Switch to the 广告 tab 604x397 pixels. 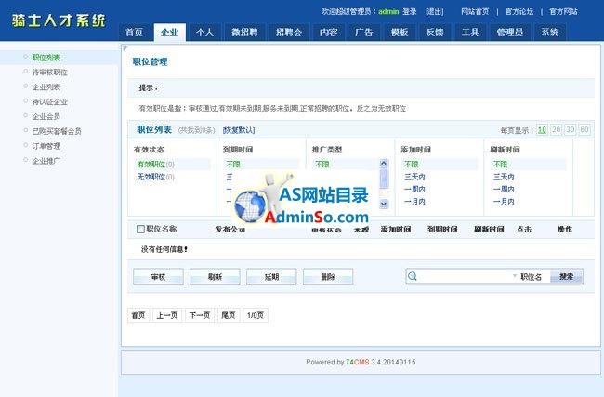point(364,32)
